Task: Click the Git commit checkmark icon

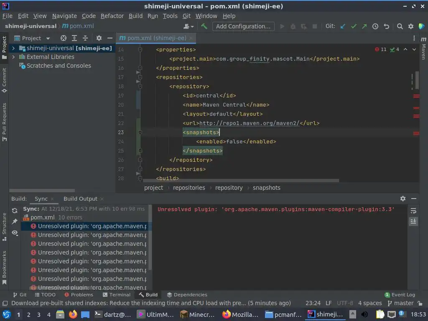Action: pos(354,26)
